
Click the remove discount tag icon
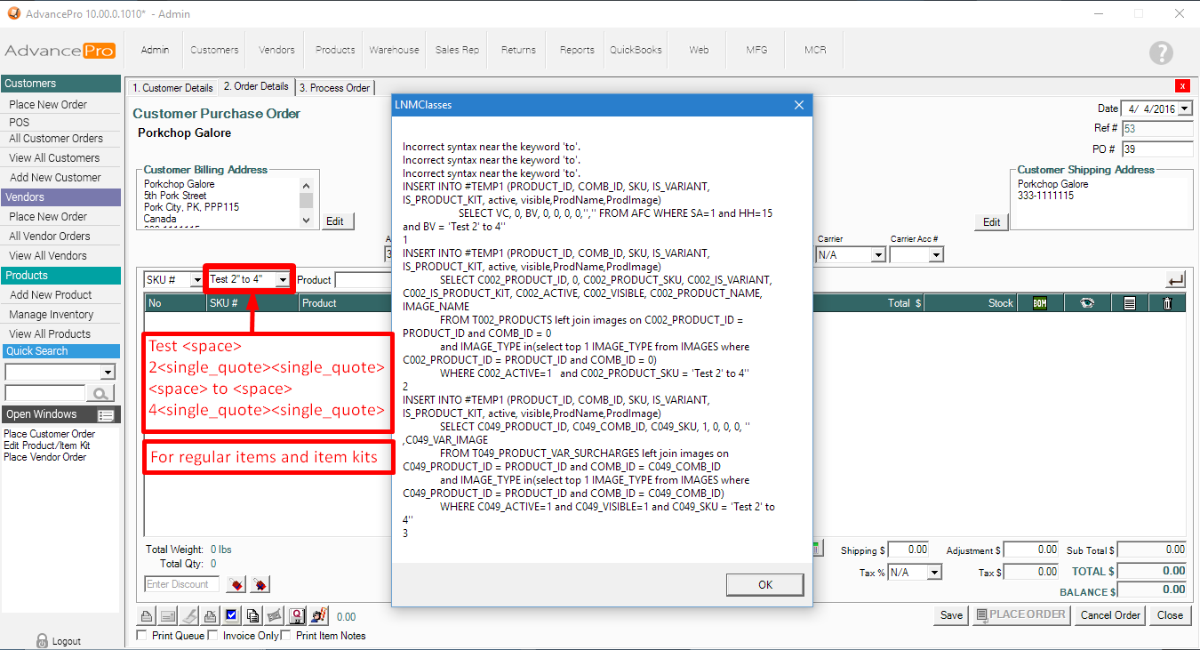[260, 584]
